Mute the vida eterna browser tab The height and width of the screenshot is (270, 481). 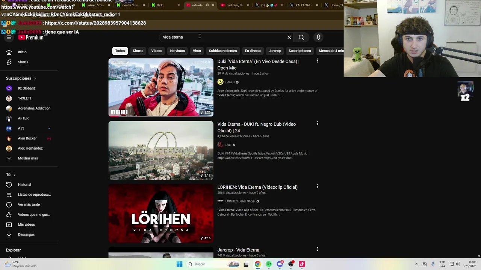[x=207, y=5]
